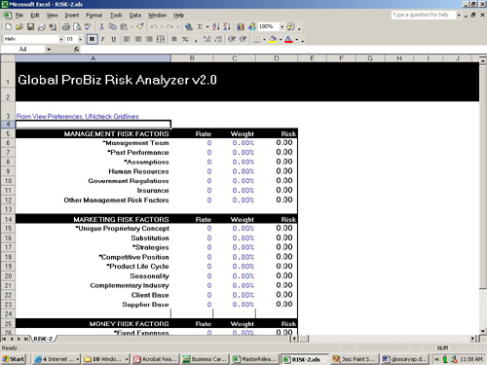Open the Format menu

(x=94, y=16)
